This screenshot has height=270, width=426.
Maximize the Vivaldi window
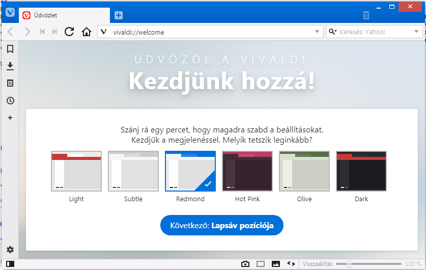coord(392,7)
